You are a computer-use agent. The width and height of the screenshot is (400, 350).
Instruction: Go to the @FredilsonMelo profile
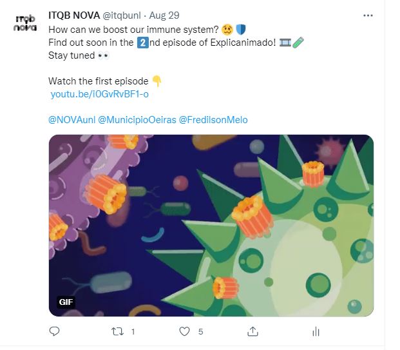pyautogui.click(x=213, y=120)
